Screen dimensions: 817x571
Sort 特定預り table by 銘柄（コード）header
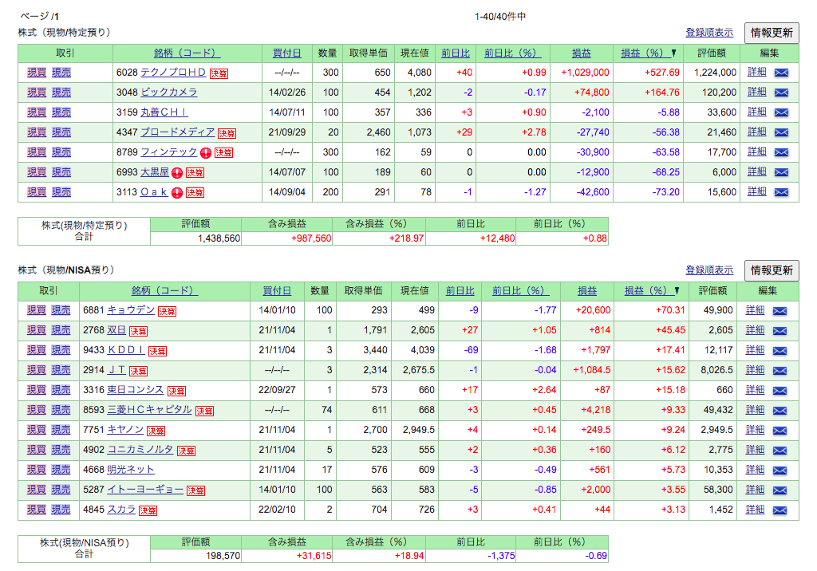pyautogui.click(x=187, y=53)
